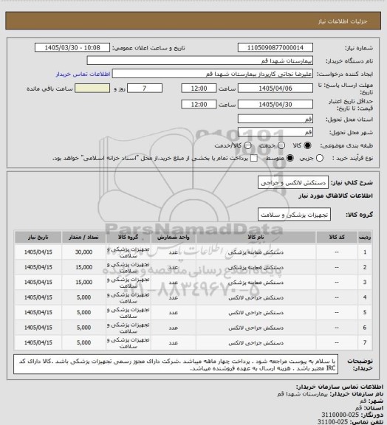
Task: Click the شماره نیاز field 1105090877000014
Action: [x=275, y=48]
